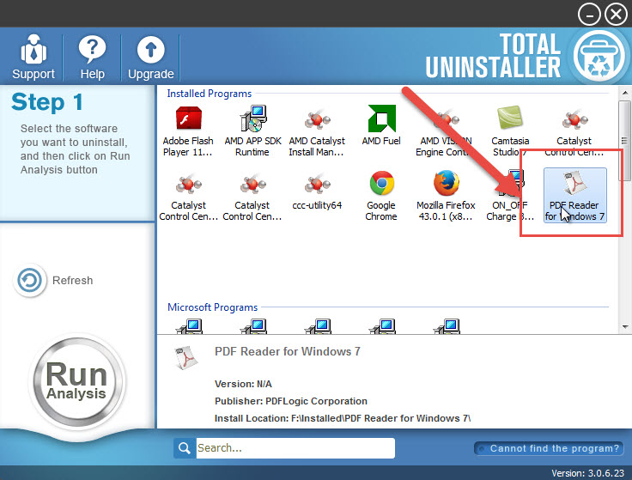632x480 pixels.
Task: Open the Help question-mark button
Action: (x=92, y=57)
